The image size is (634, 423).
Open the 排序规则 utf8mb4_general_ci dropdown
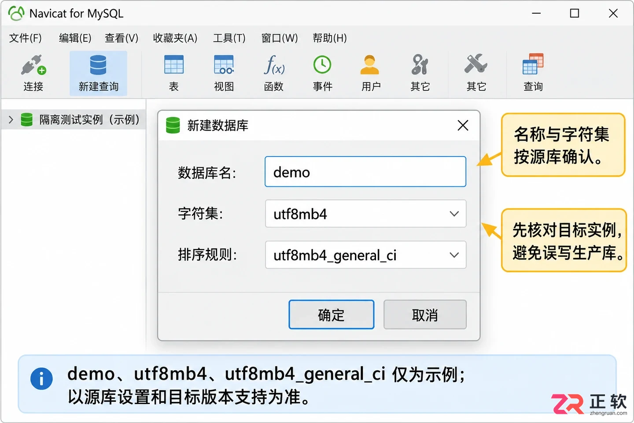click(365, 255)
